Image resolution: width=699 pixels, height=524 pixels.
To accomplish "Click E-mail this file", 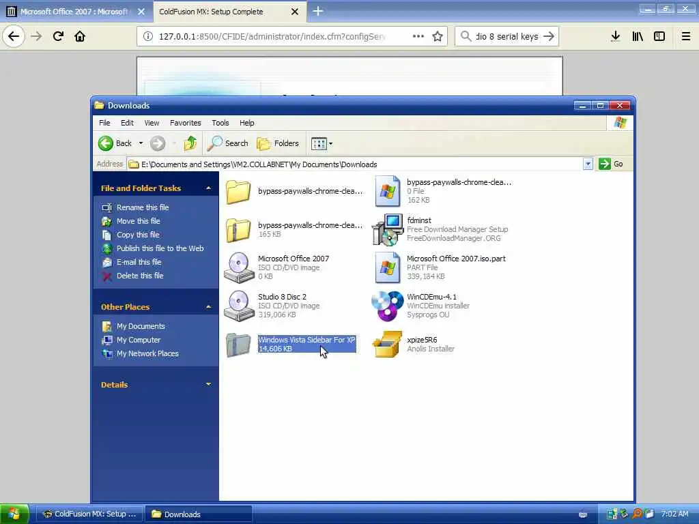I will (139, 262).
